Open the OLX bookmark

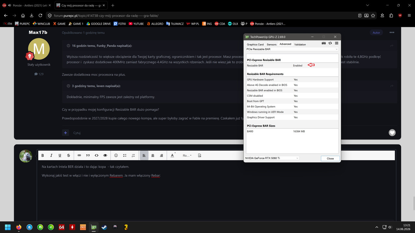click(233, 24)
